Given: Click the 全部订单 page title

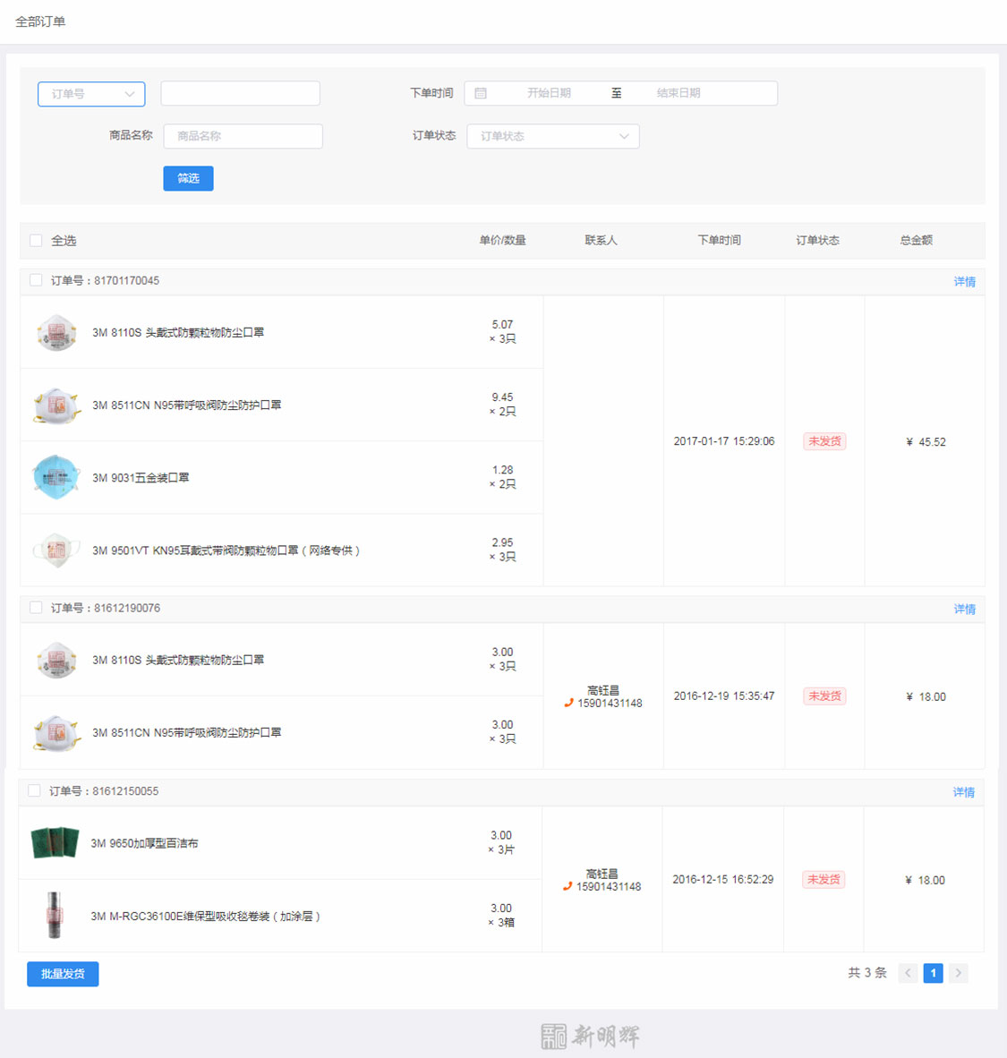Looking at the screenshot, I should coord(40,21).
